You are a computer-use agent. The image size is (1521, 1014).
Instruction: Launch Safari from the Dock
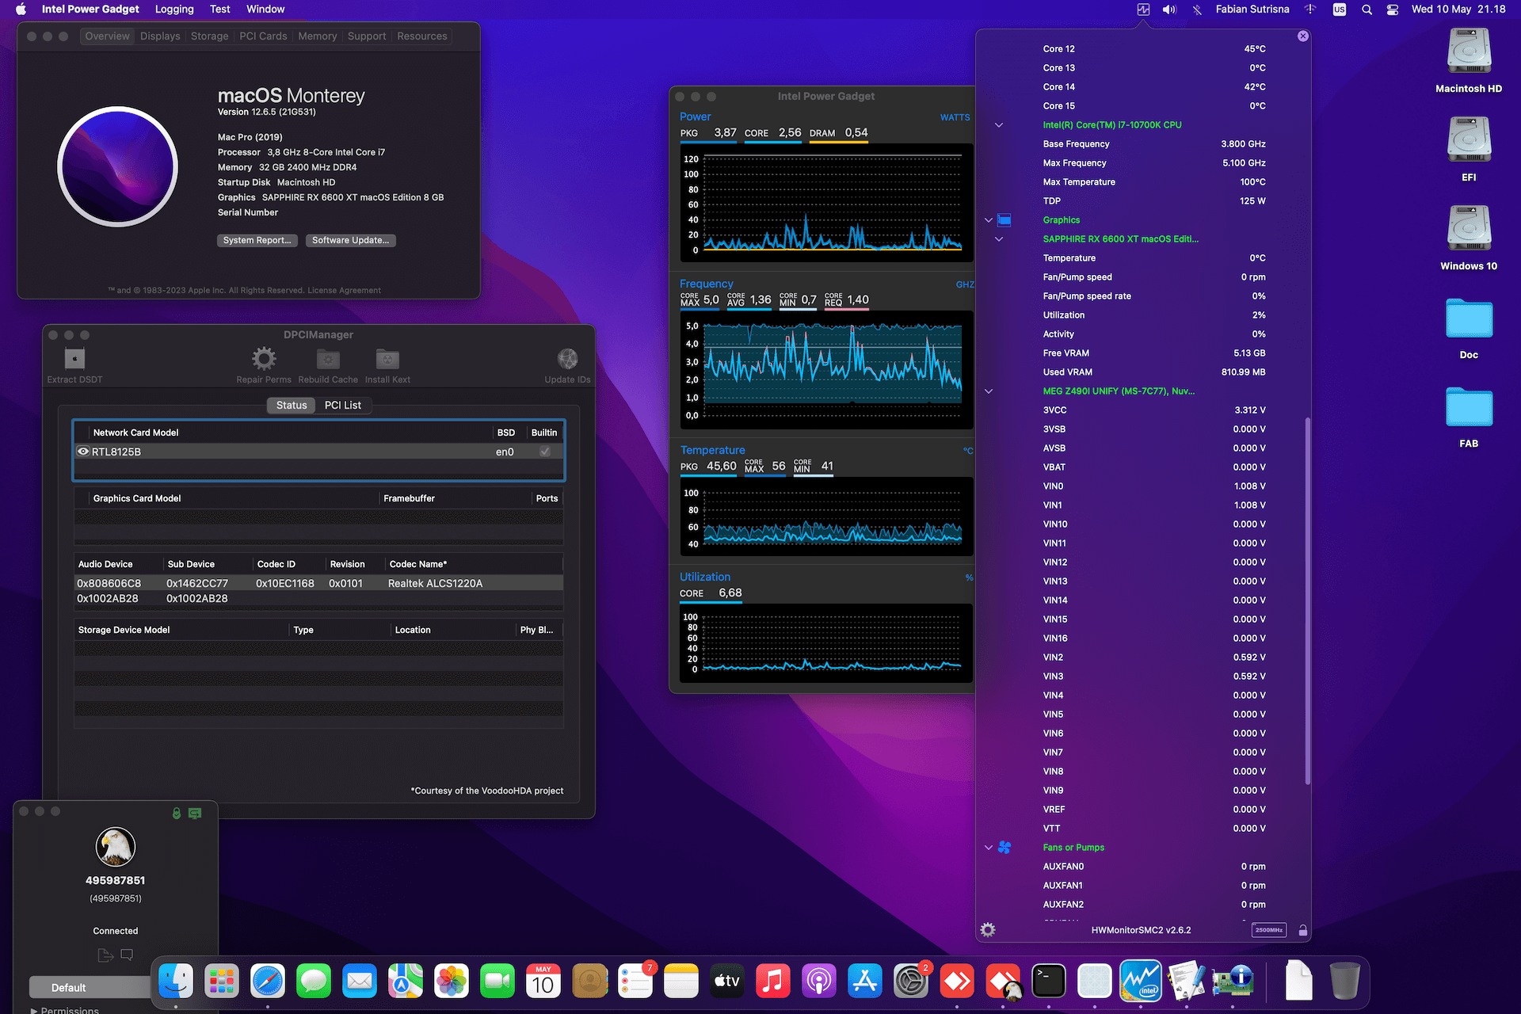click(x=268, y=982)
